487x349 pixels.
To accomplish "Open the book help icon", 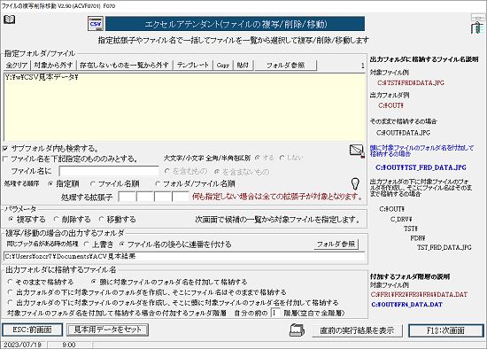I will coord(10,19).
